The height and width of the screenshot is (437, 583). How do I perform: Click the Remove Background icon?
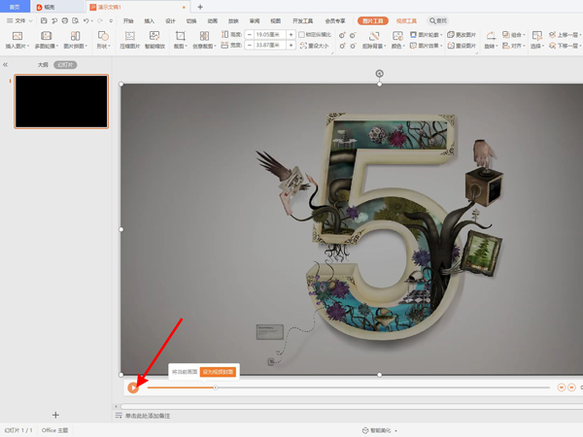[372, 36]
